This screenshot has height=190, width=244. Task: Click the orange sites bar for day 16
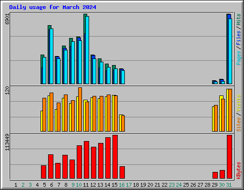coord(123,123)
